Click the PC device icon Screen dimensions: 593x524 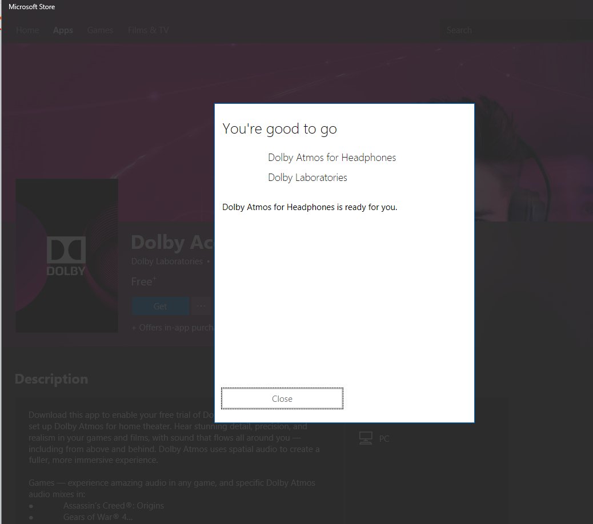pyautogui.click(x=366, y=438)
